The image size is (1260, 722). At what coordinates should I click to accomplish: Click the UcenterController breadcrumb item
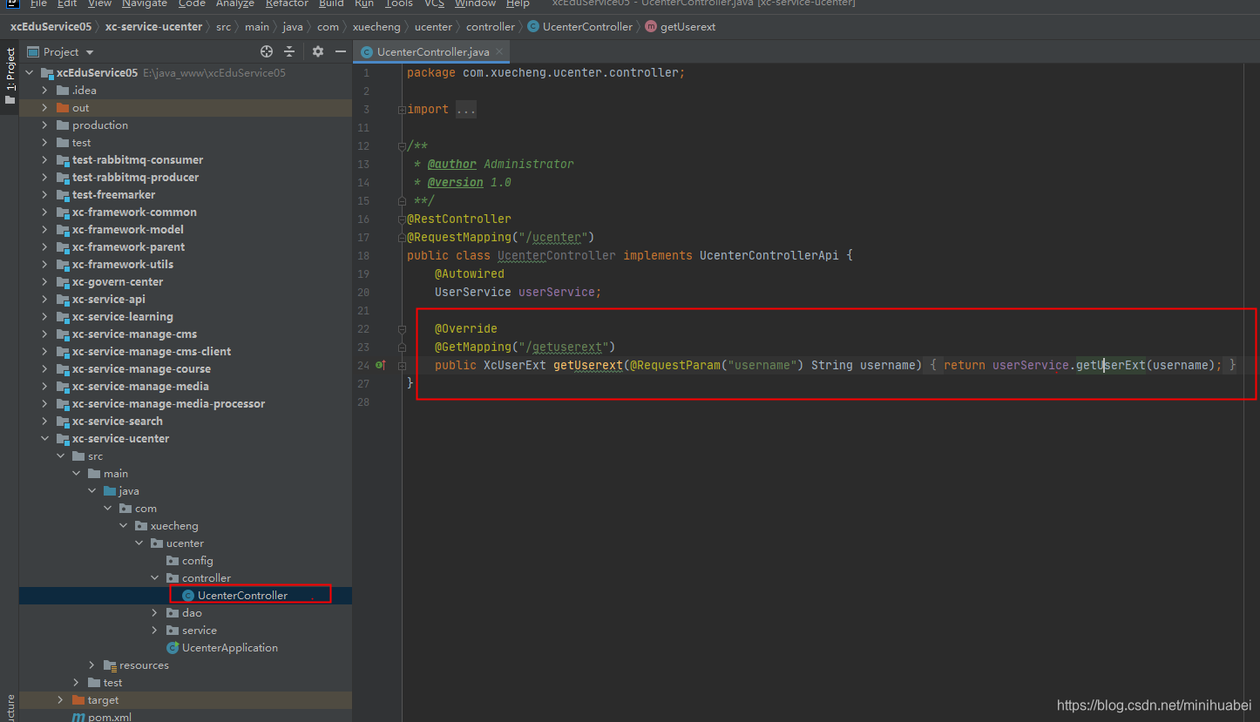click(579, 27)
